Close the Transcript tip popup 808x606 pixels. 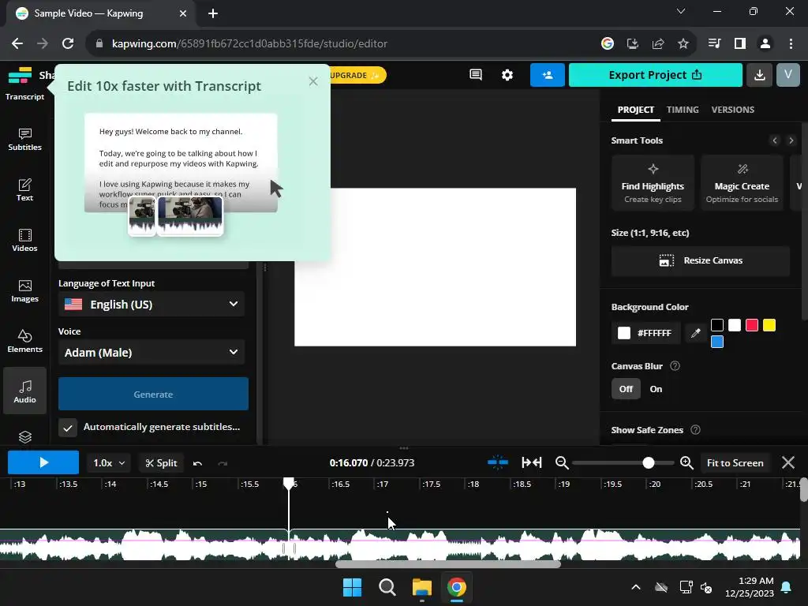313,81
